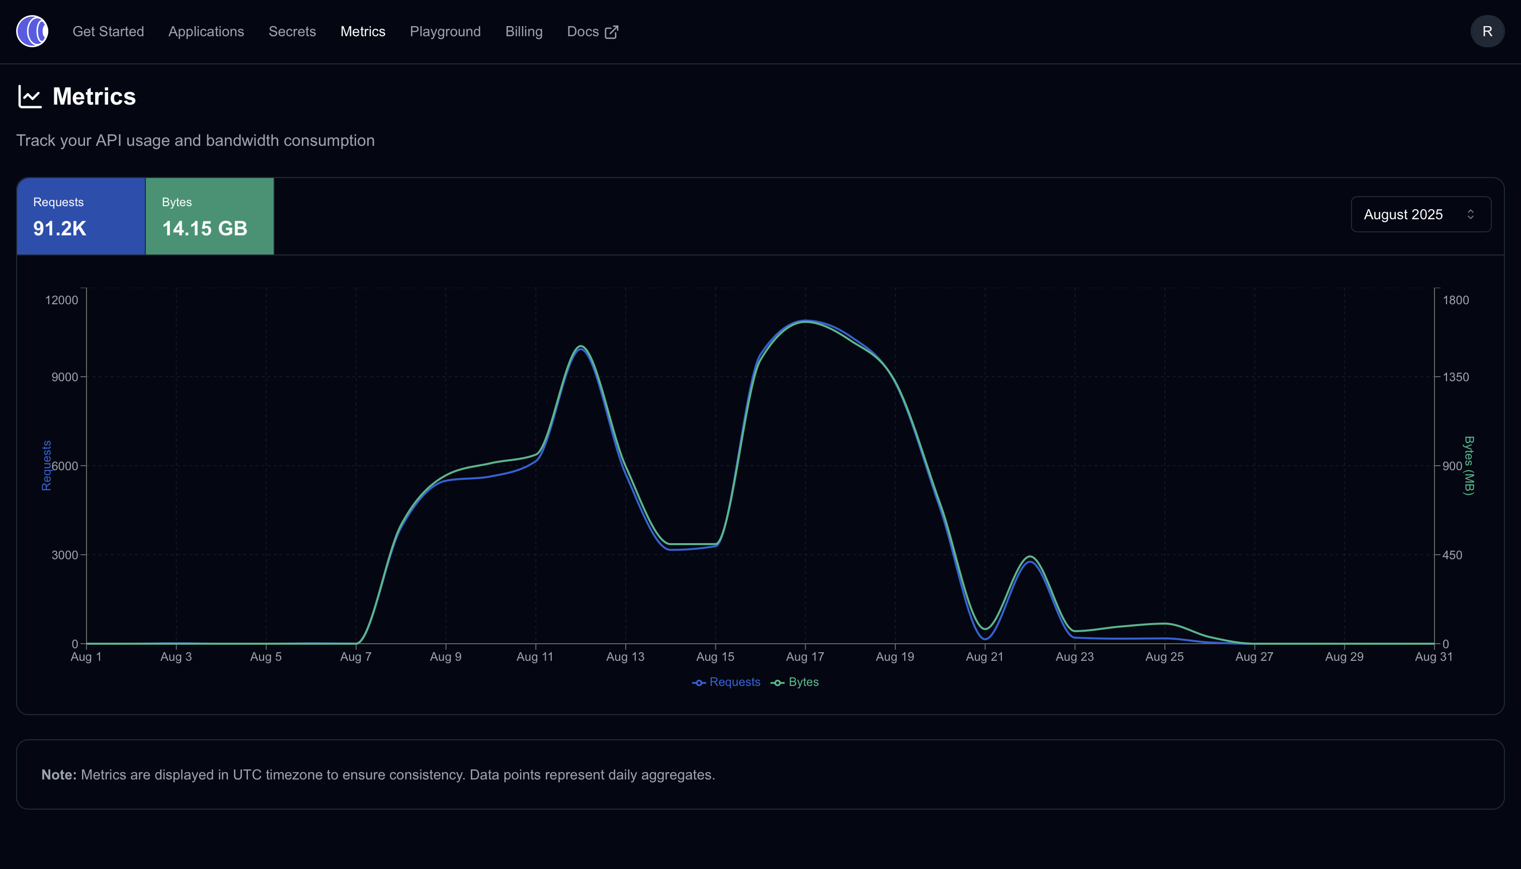Go to Get Started page

click(108, 32)
